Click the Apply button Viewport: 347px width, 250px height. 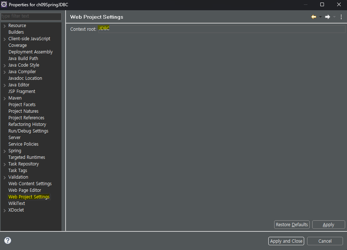click(x=328, y=224)
